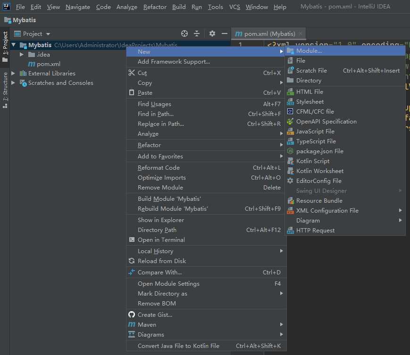This screenshot has width=410, height=355.
Task: Click the Maven 'm' icon in context menu
Action: 132,324
